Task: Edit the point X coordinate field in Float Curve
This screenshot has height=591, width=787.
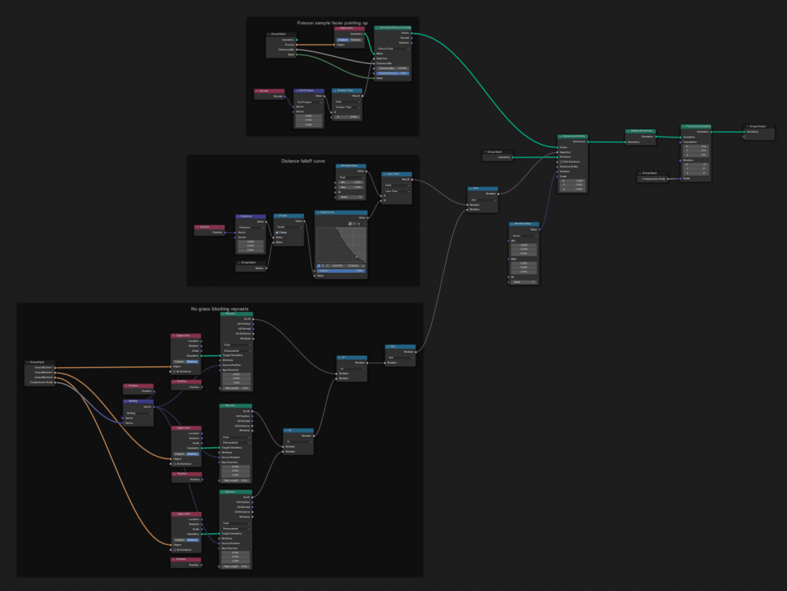Action: click(337, 266)
